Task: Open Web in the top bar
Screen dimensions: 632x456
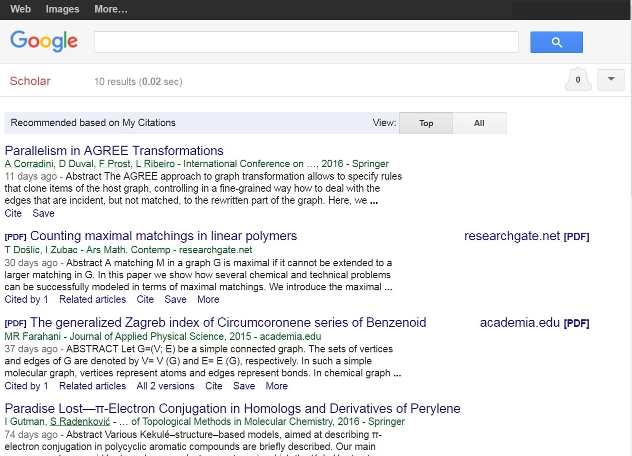Action: click(20, 9)
